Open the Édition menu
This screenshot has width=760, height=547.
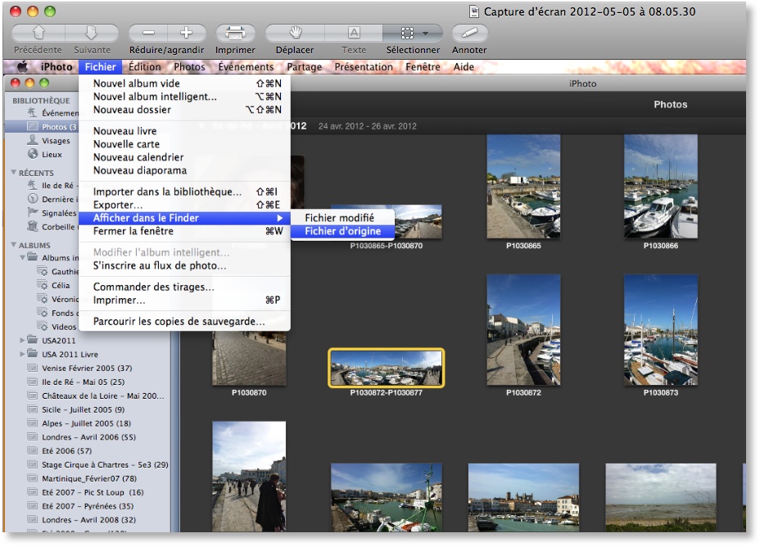click(144, 67)
